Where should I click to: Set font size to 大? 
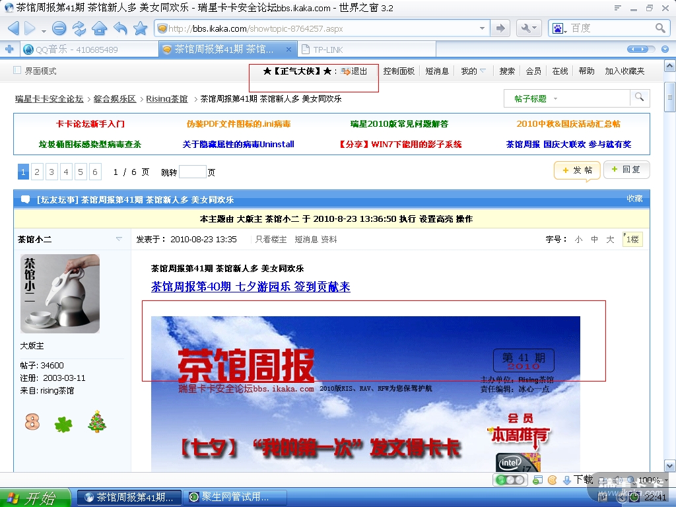tap(610, 239)
